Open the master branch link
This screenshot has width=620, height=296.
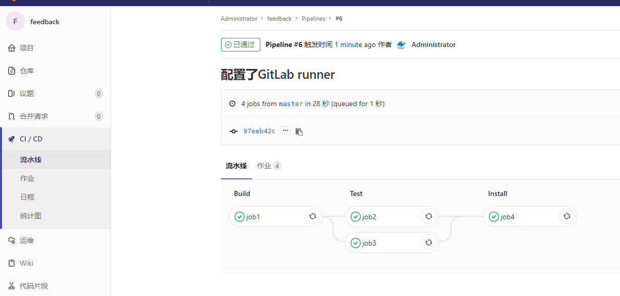coord(291,104)
